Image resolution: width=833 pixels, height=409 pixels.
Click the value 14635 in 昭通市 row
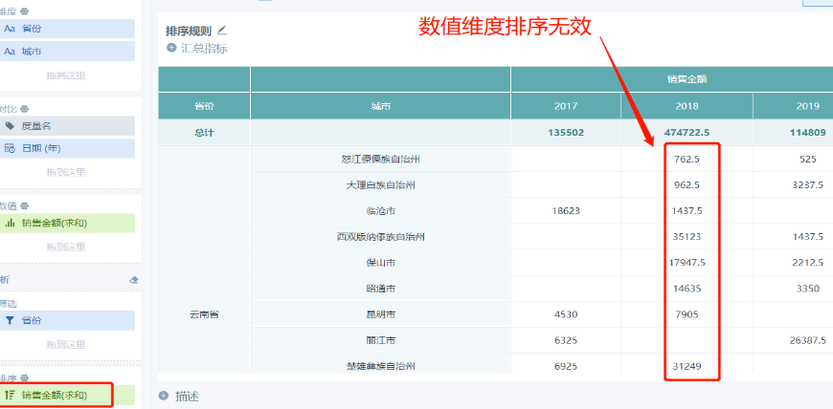pyautogui.click(x=687, y=289)
